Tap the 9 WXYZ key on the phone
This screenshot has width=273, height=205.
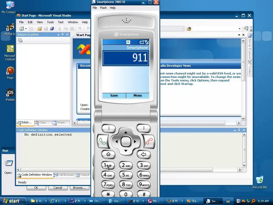tap(144, 184)
